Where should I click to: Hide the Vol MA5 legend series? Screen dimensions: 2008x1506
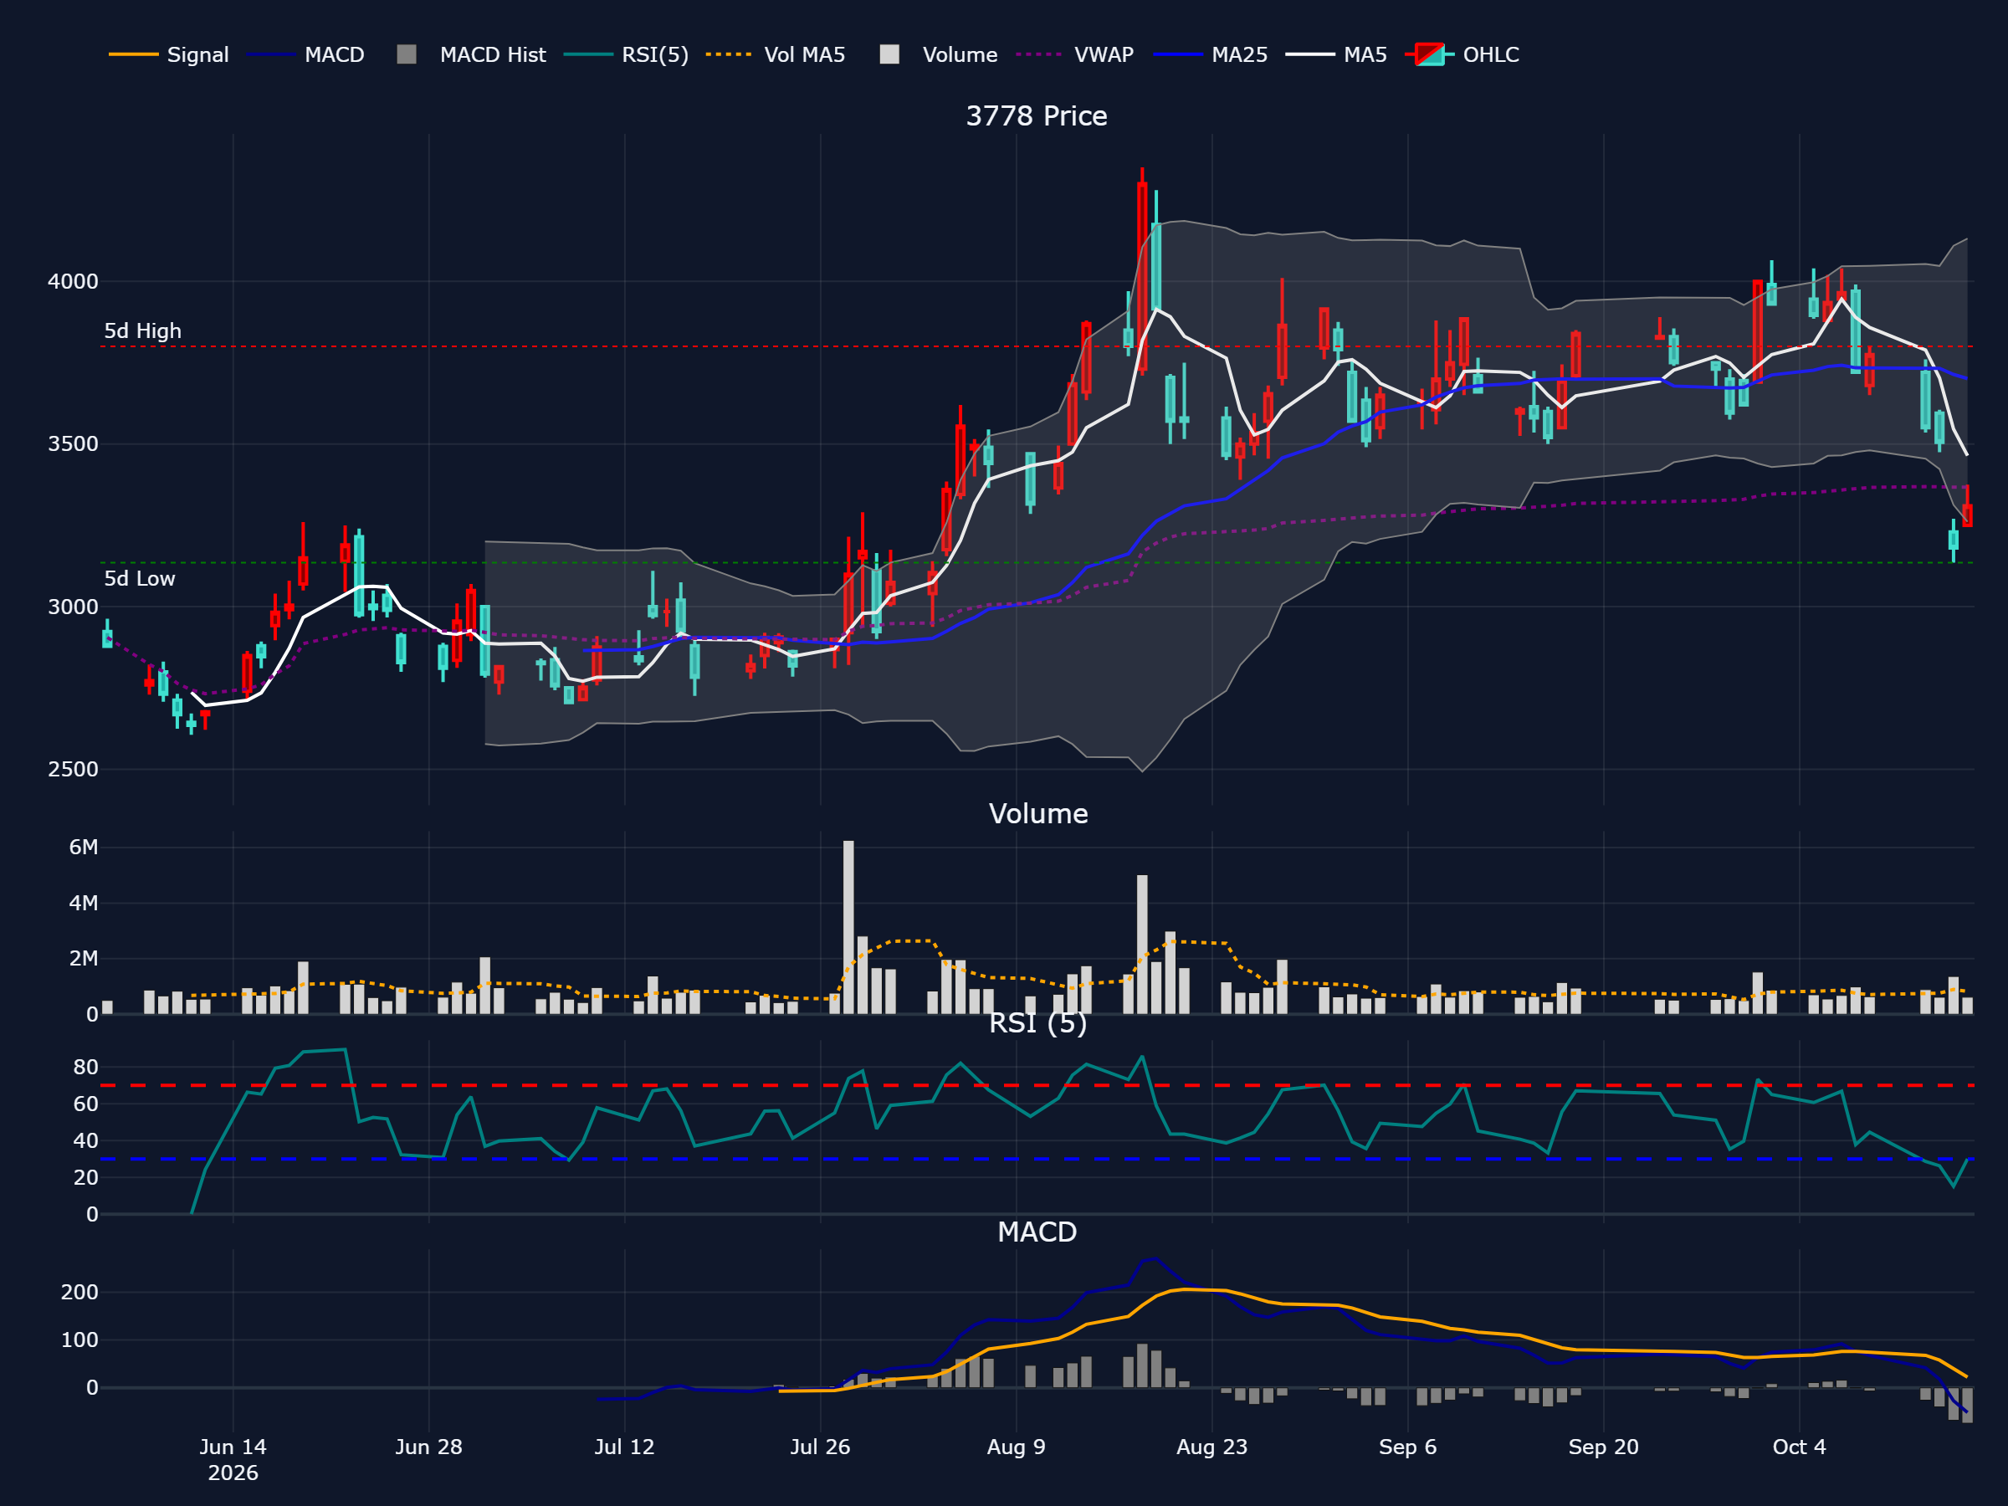(x=776, y=54)
